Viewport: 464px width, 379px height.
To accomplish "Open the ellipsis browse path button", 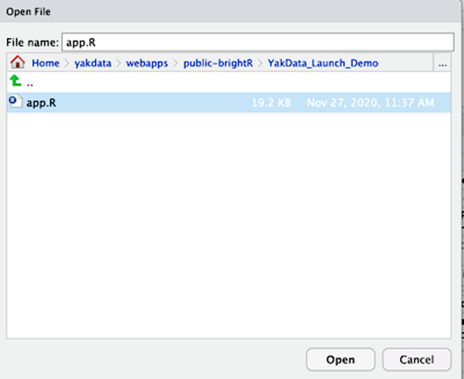I will (443, 63).
